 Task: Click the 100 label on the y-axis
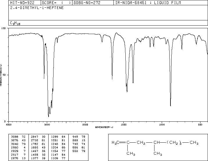tap(3, 28)
